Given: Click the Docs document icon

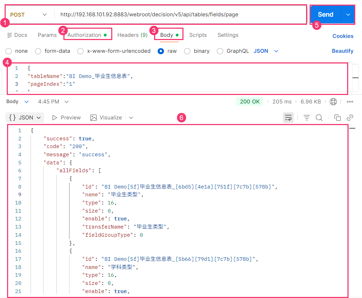Looking at the screenshot, I should pyautogui.click(x=10, y=35).
